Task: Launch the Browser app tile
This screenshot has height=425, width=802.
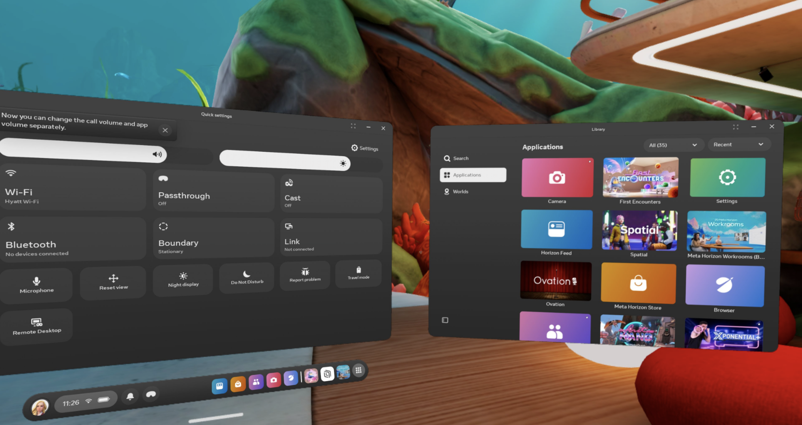Action: 724,286
